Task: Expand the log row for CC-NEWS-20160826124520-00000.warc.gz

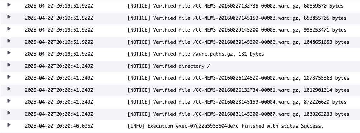Action: click(9, 77)
